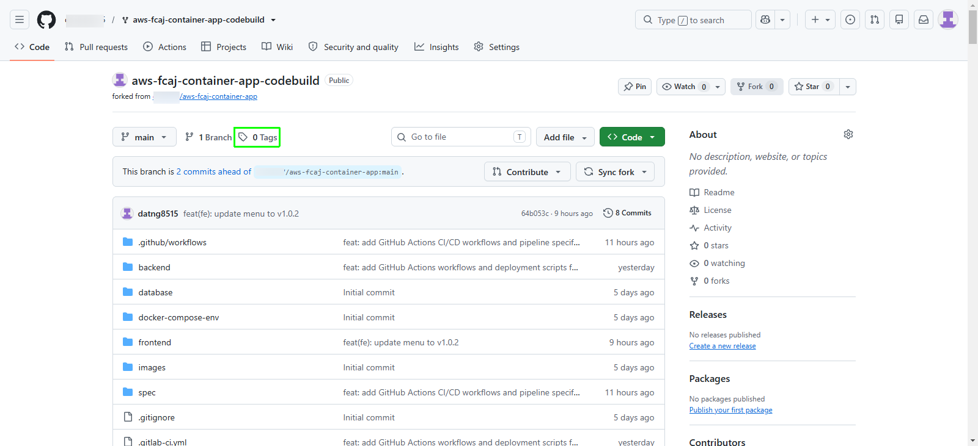
Task: Switch to the Insights tab
Action: [x=436, y=47]
